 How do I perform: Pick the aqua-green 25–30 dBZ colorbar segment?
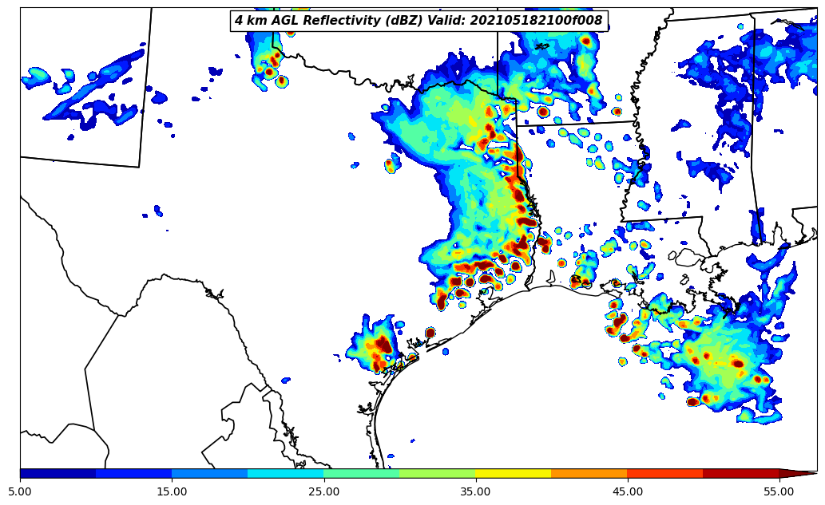[361, 473]
